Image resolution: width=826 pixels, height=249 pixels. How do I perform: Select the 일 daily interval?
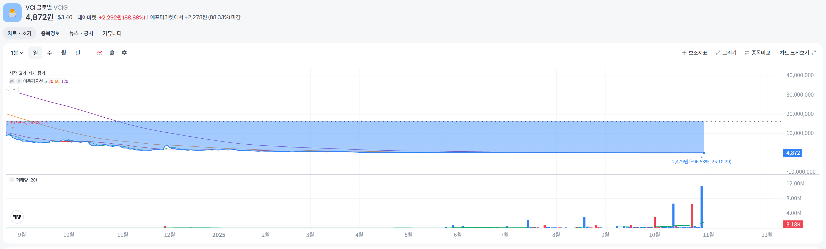pos(35,53)
